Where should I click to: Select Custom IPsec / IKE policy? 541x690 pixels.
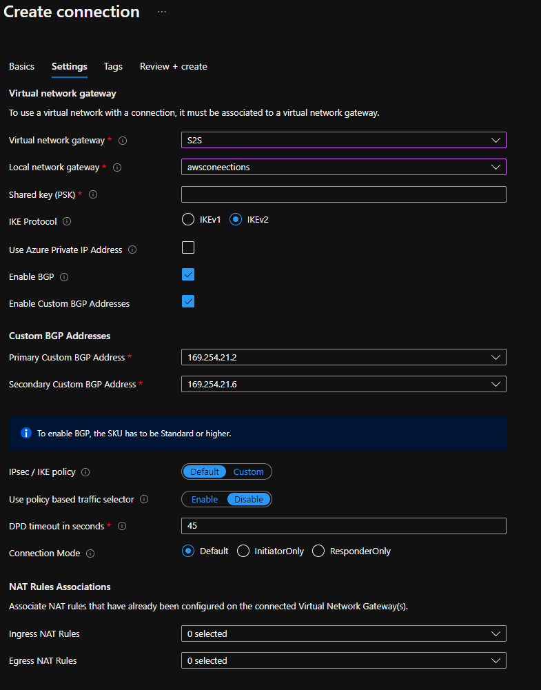pyautogui.click(x=248, y=471)
